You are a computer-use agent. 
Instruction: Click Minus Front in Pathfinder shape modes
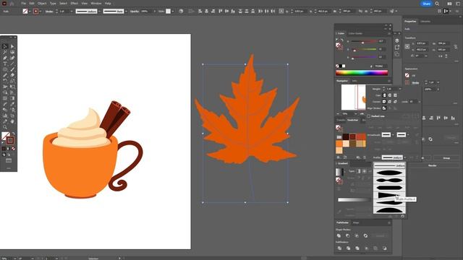click(x=347, y=235)
